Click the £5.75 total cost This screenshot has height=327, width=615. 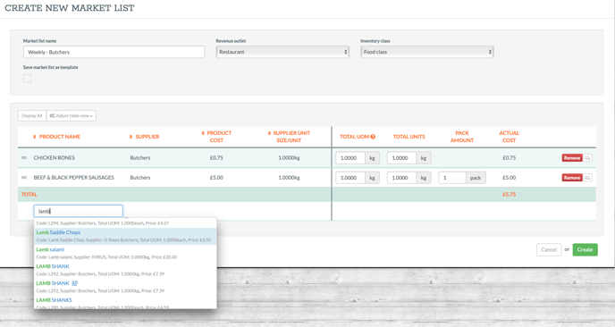[x=510, y=195]
